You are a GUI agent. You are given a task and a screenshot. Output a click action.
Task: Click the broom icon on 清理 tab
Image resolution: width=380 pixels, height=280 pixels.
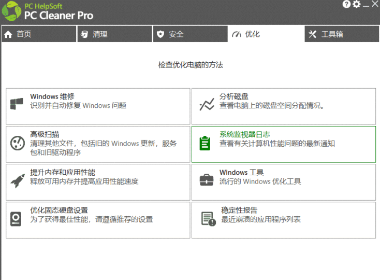(84, 34)
